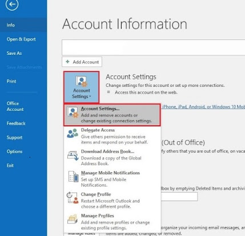
Task: Select Print from the backstage menu
Action: click(x=11, y=81)
